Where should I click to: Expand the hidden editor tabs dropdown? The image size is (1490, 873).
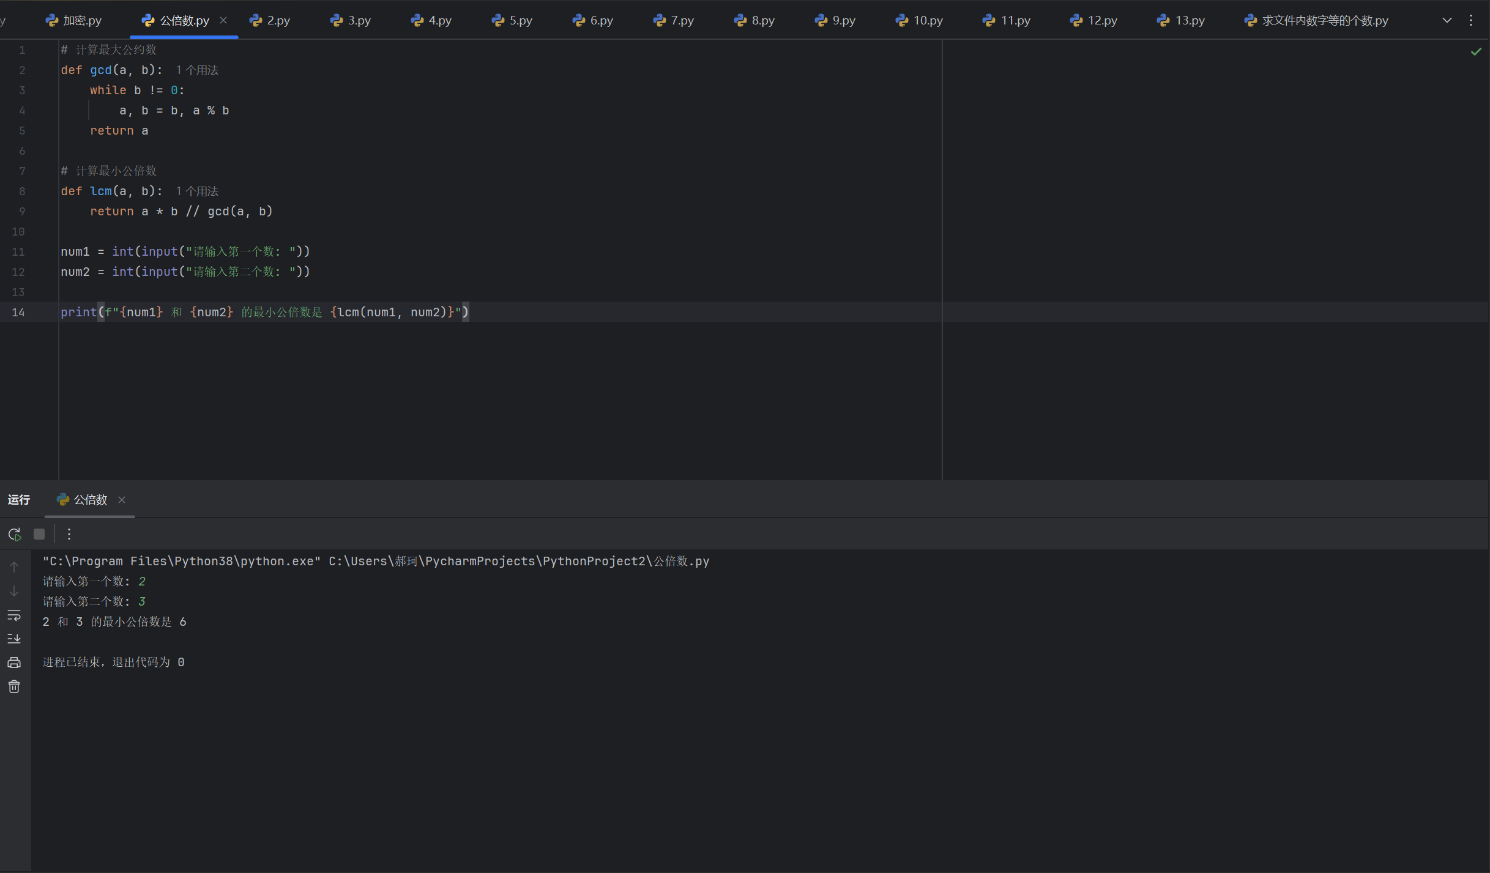1447,20
